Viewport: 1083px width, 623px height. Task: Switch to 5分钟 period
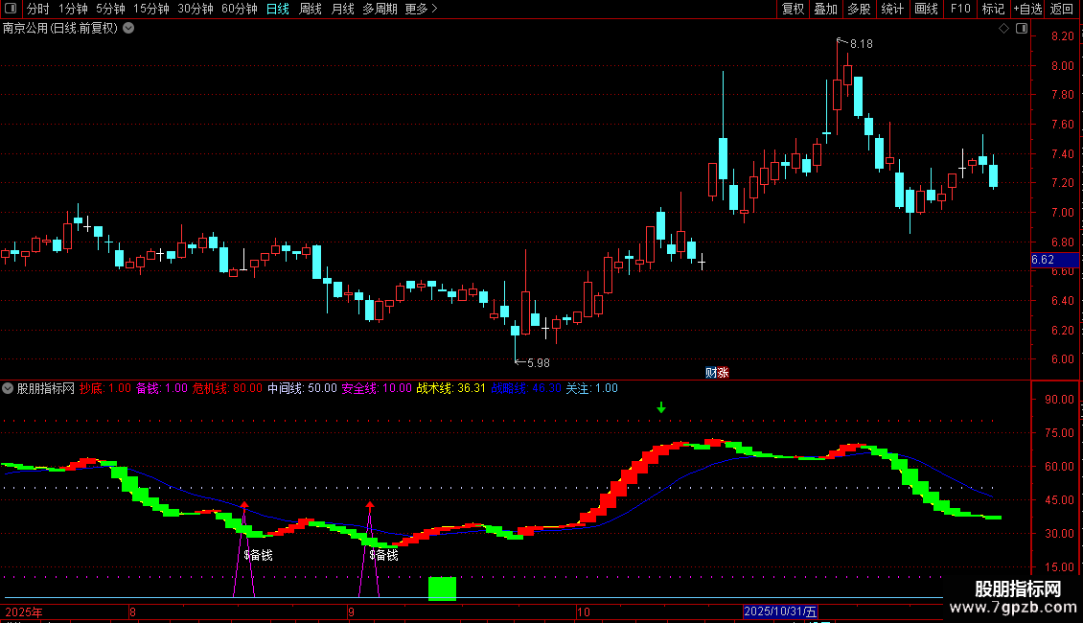pos(110,9)
